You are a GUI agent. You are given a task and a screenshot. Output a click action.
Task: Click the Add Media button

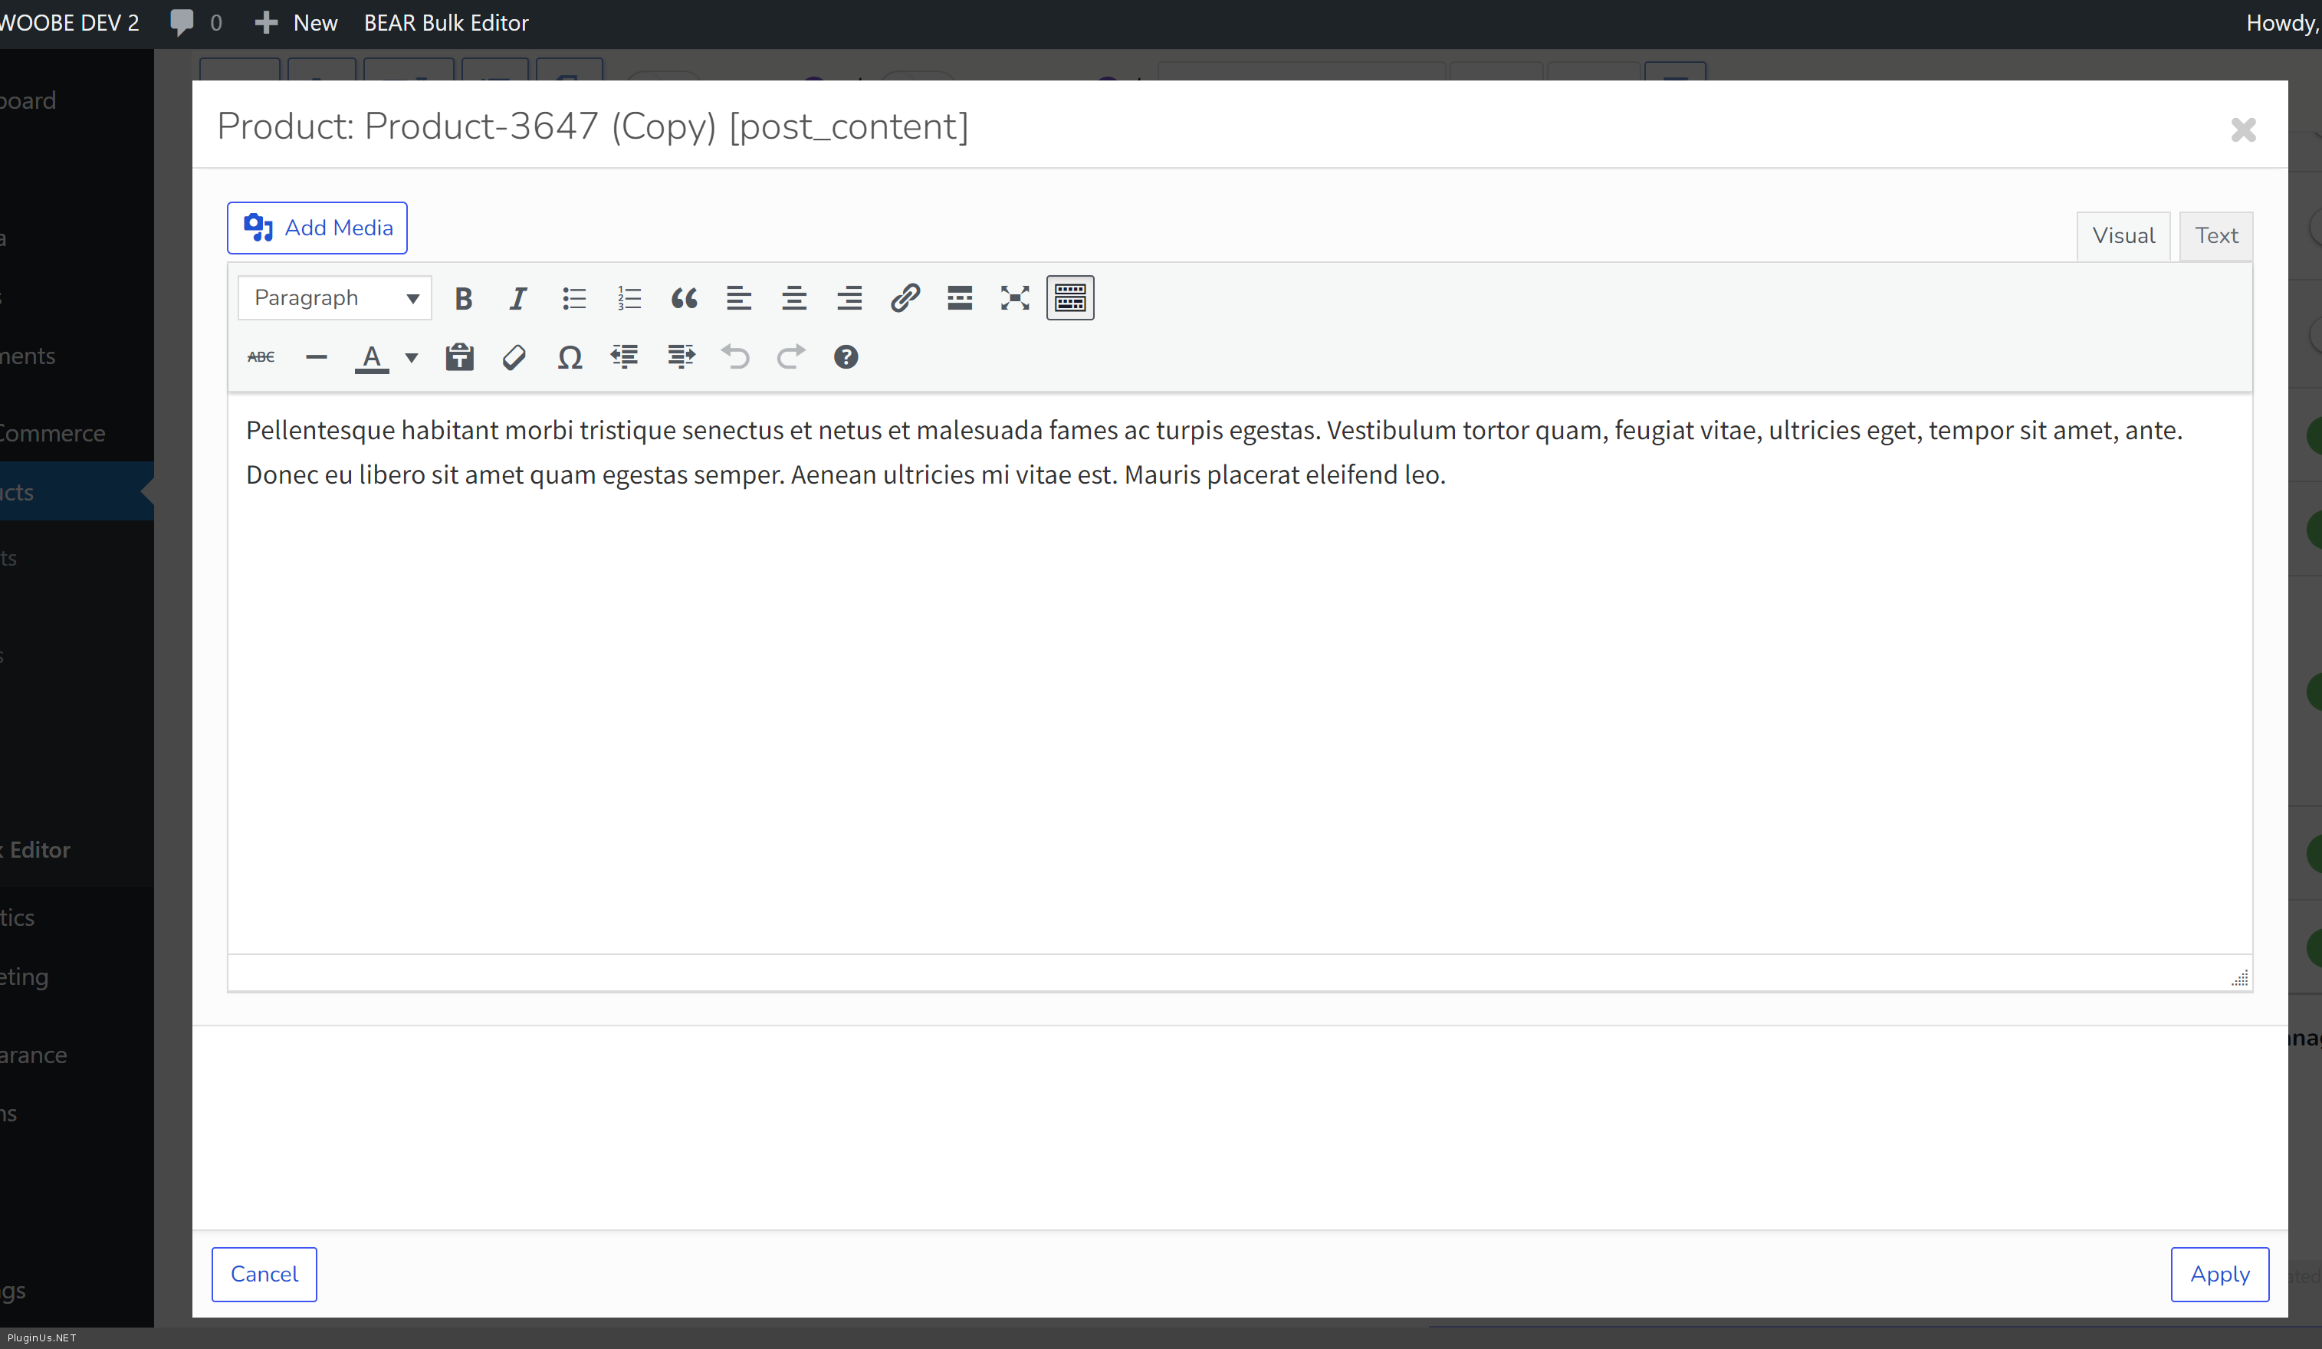point(317,228)
